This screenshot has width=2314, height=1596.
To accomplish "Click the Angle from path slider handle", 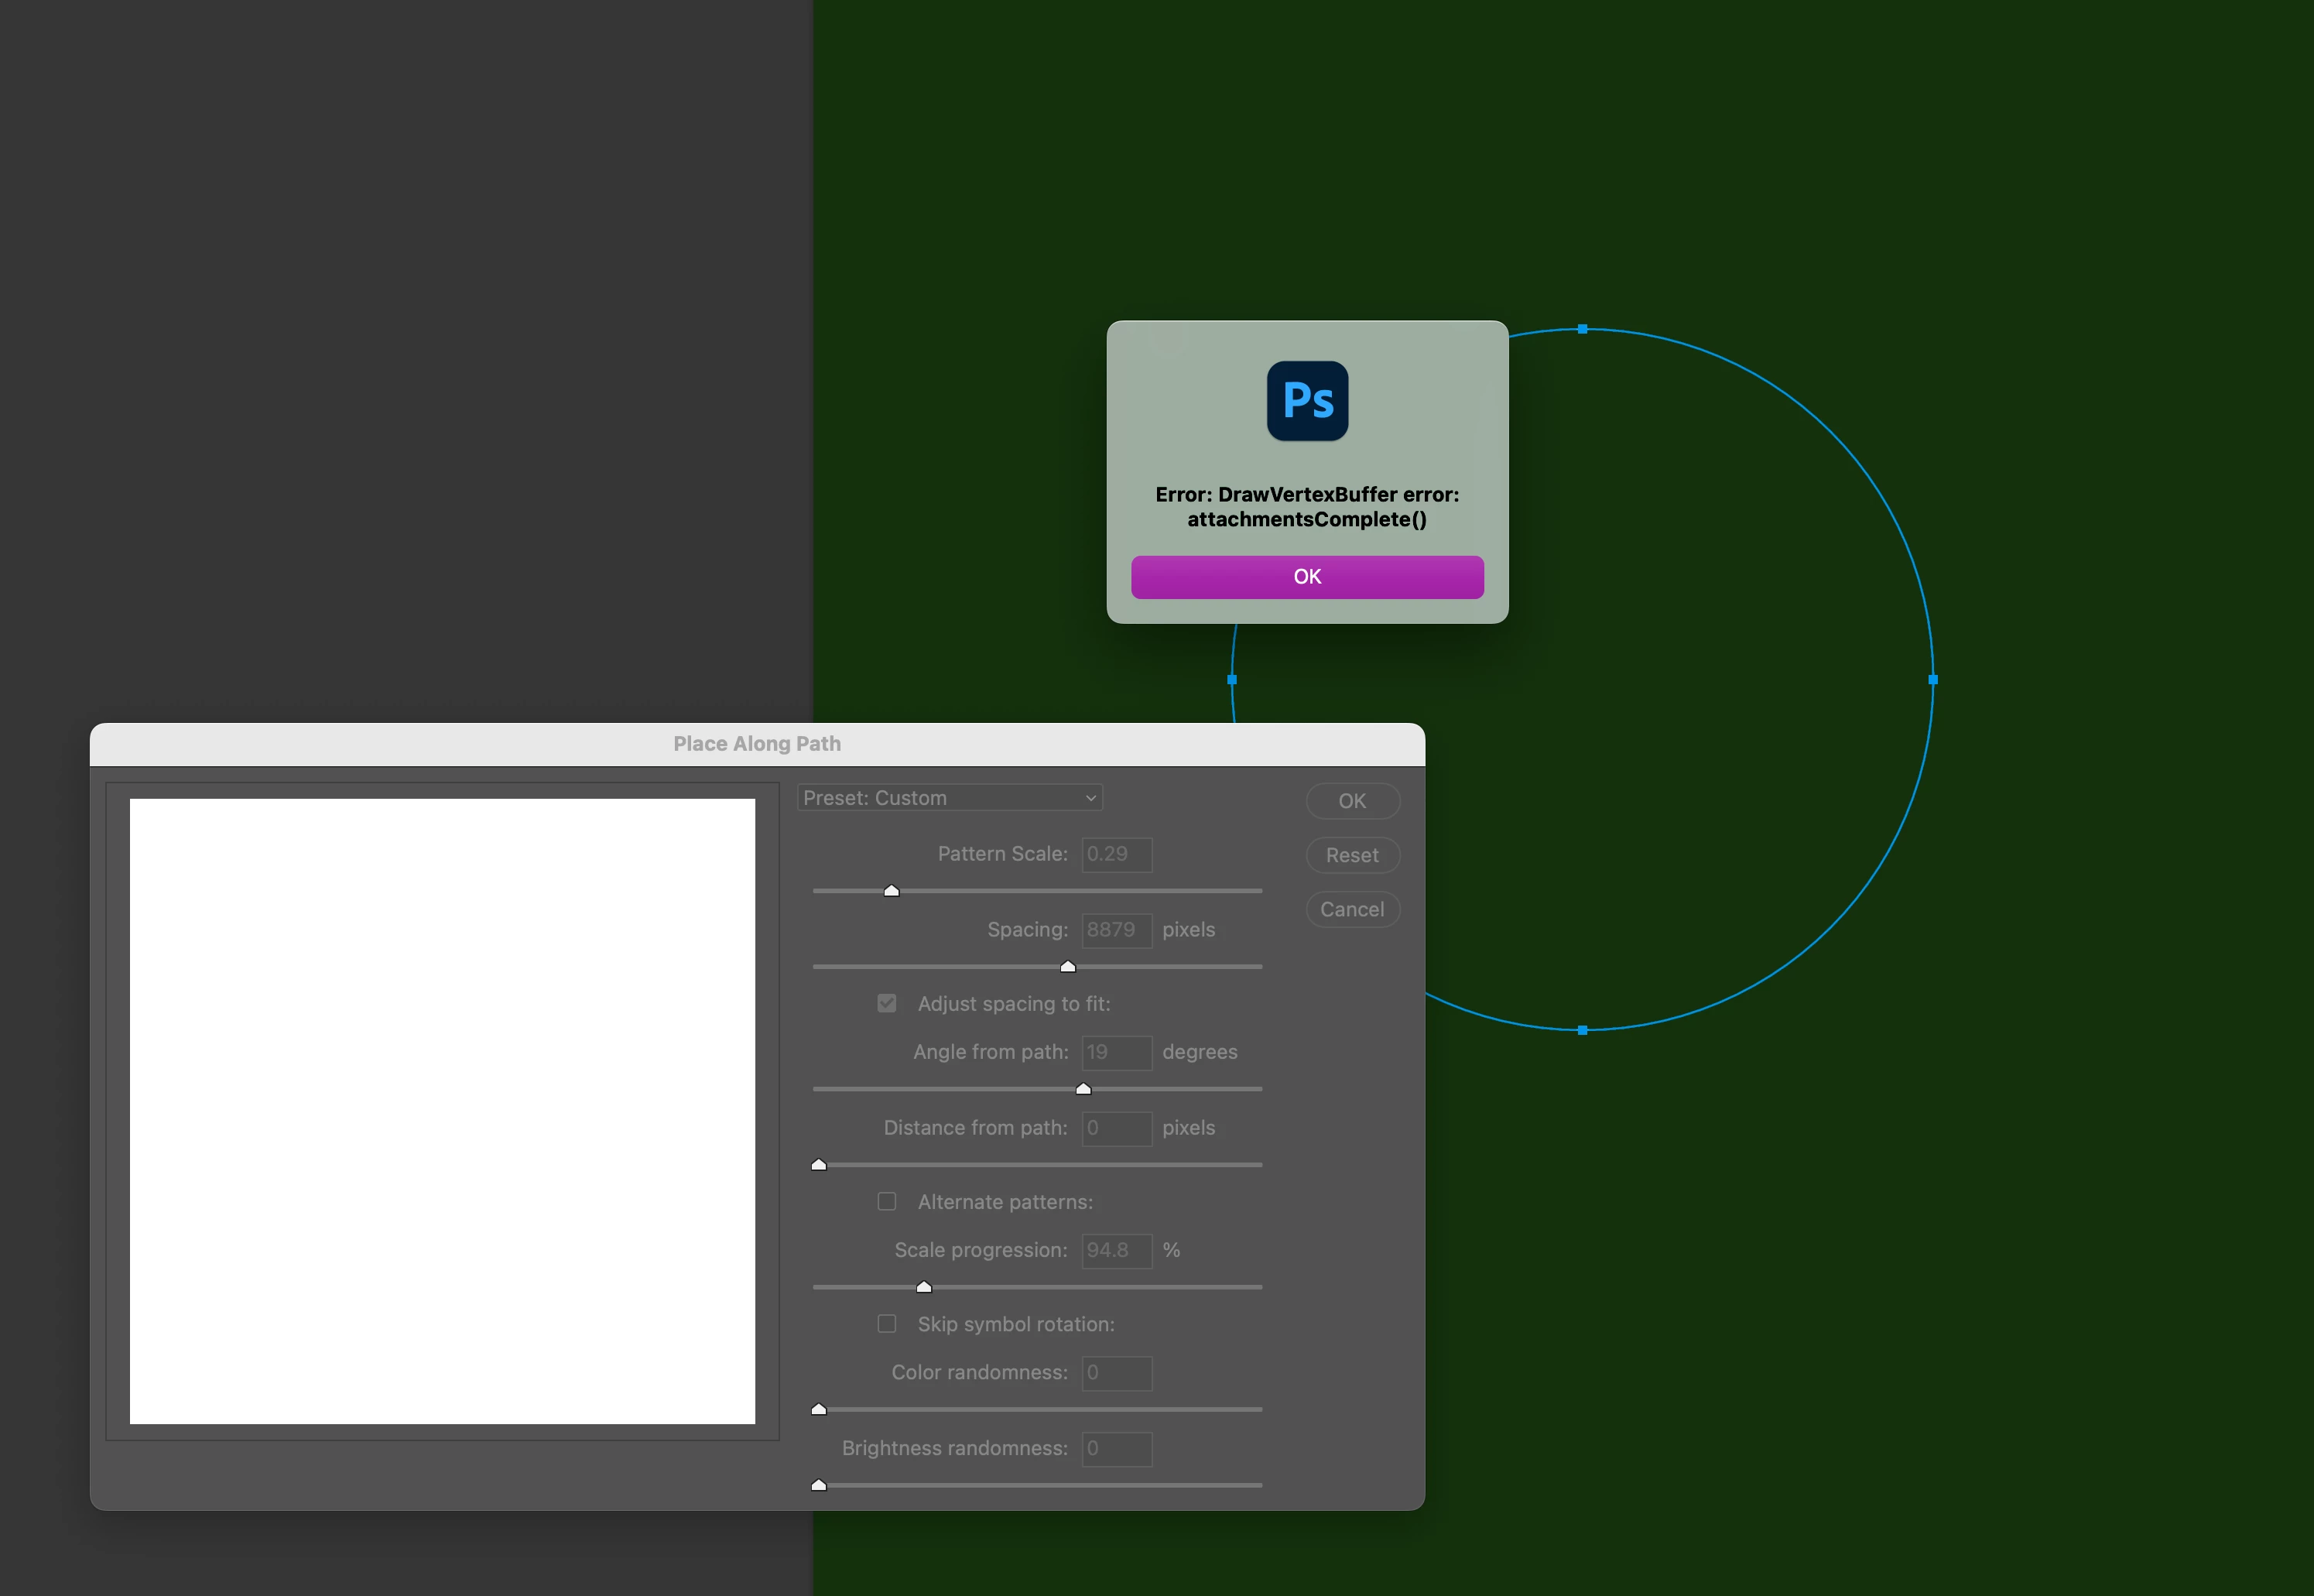I will tap(1083, 1088).
